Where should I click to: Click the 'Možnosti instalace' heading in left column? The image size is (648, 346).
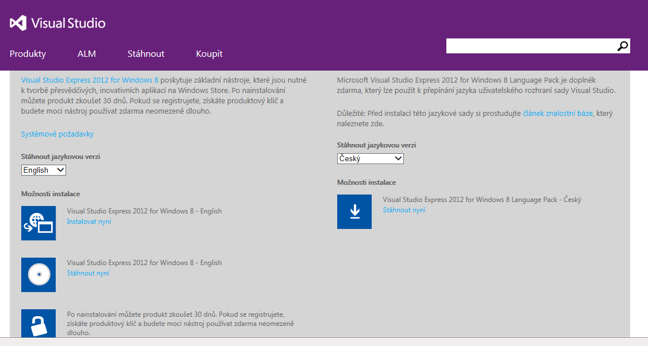[x=51, y=193]
